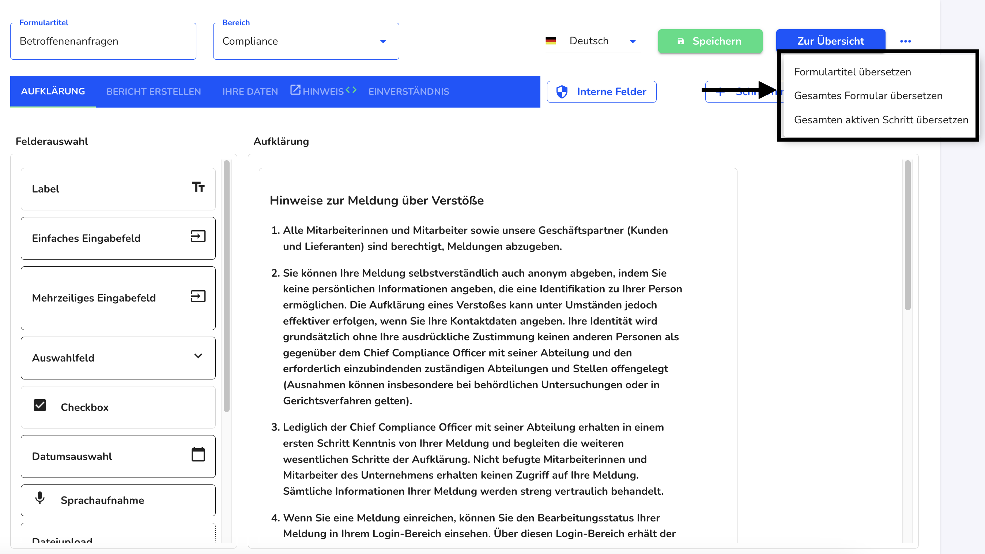This screenshot has width=985, height=554.
Task: Open the three-dots more options menu
Action: pos(905,41)
